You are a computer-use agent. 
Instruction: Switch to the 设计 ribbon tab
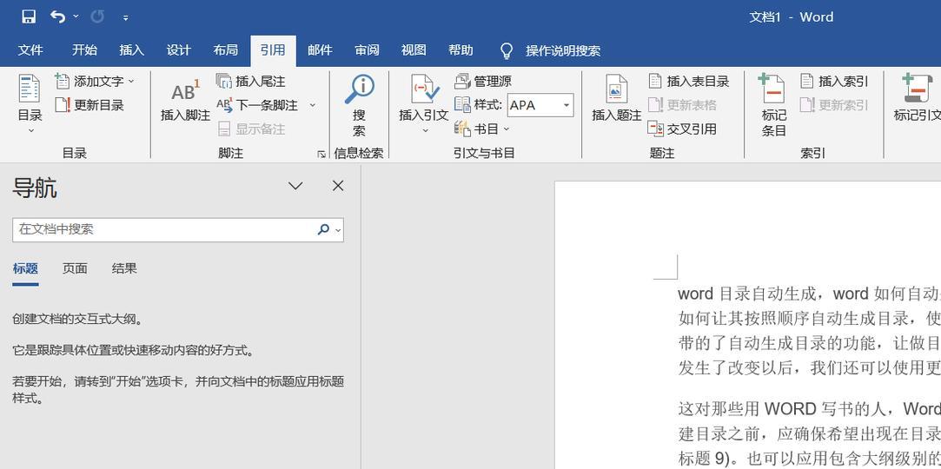[179, 50]
